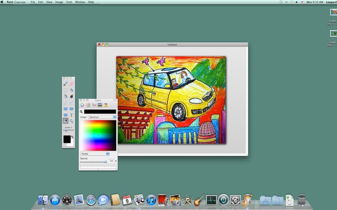The image size is (337, 210).
Task: Toggle the Colors panel toolbar pill button
Action: click(x=115, y=100)
